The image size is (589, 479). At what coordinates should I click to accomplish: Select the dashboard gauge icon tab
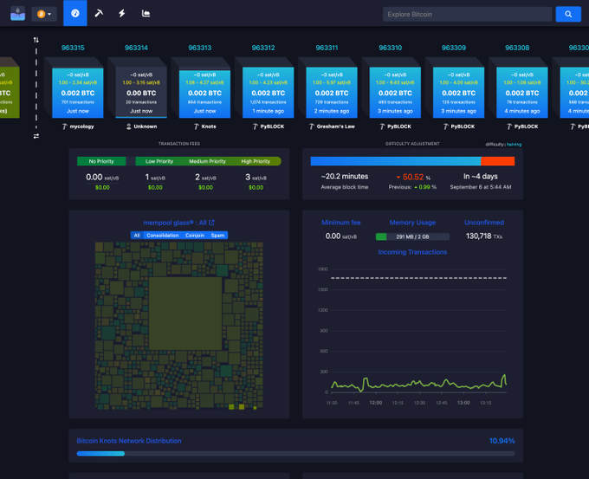pyautogui.click(x=75, y=13)
